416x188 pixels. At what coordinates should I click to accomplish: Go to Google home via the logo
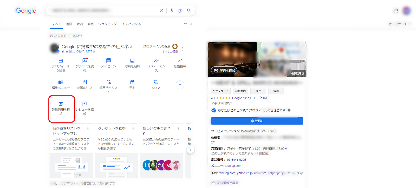point(26,11)
